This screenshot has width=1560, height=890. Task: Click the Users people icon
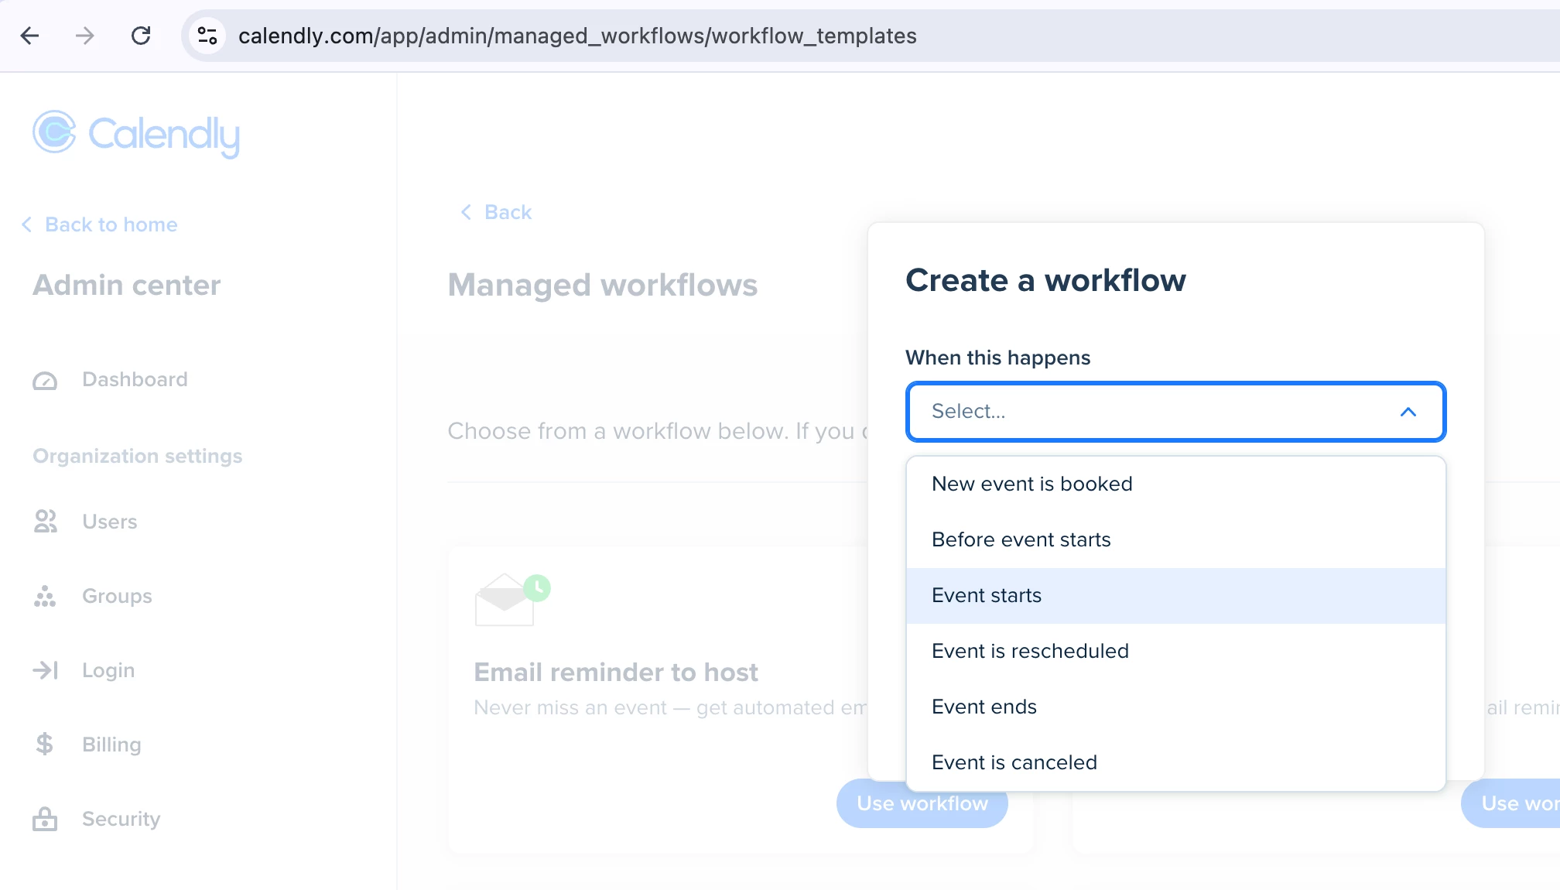pyautogui.click(x=45, y=522)
